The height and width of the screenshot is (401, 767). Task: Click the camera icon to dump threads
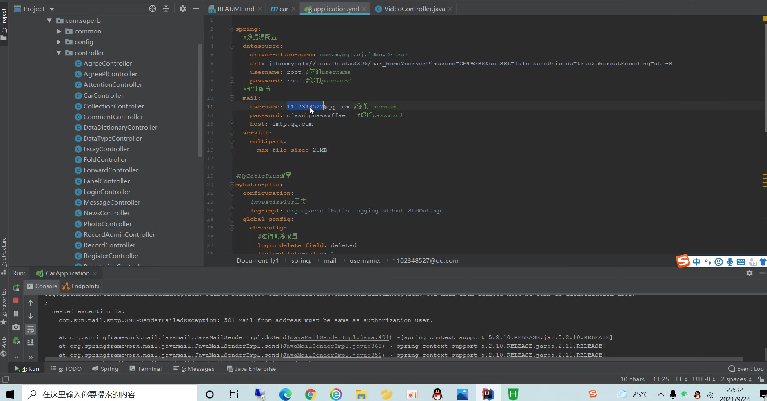[16, 327]
